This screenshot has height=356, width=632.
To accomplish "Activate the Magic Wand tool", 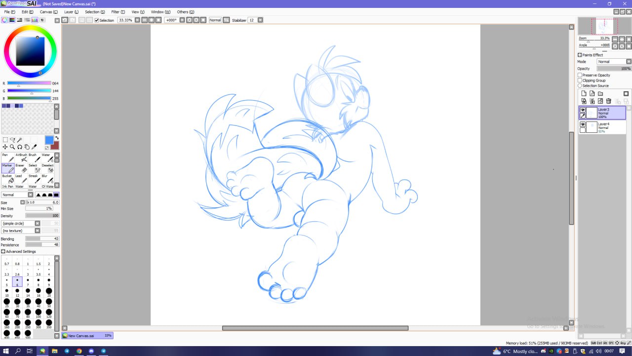I will click(20, 140).
